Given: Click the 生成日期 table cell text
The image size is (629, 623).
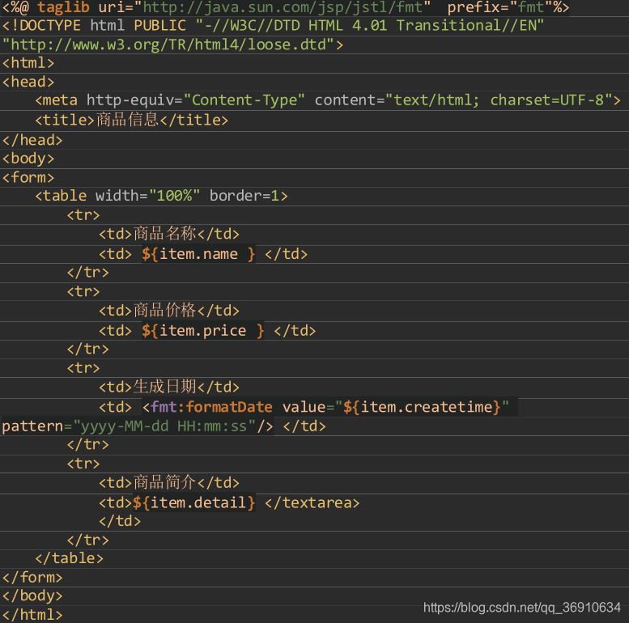Looking at the screenshot, I should [164, 387].
